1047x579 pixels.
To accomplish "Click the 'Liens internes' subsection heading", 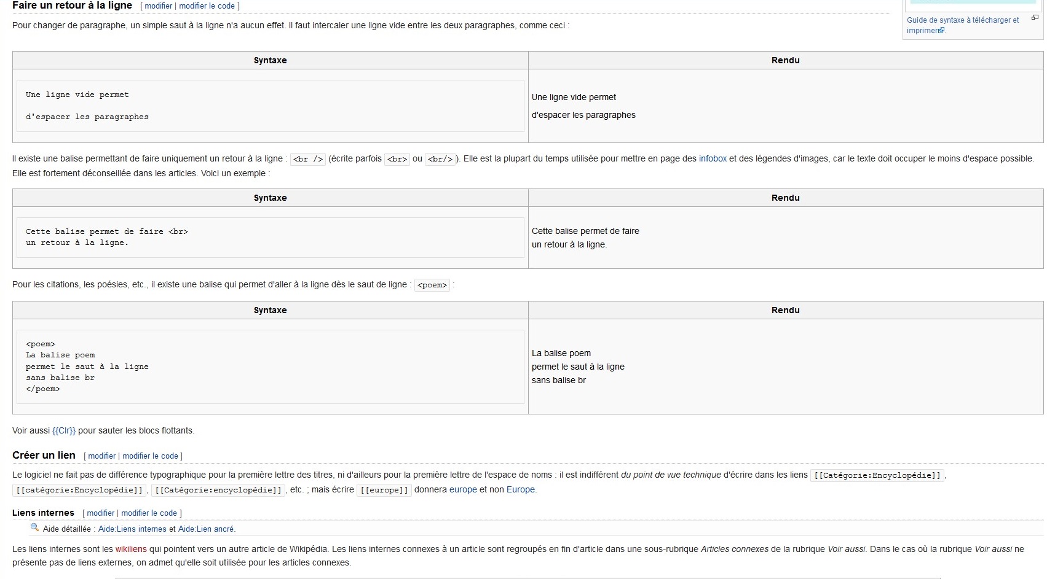I will 43,513.
